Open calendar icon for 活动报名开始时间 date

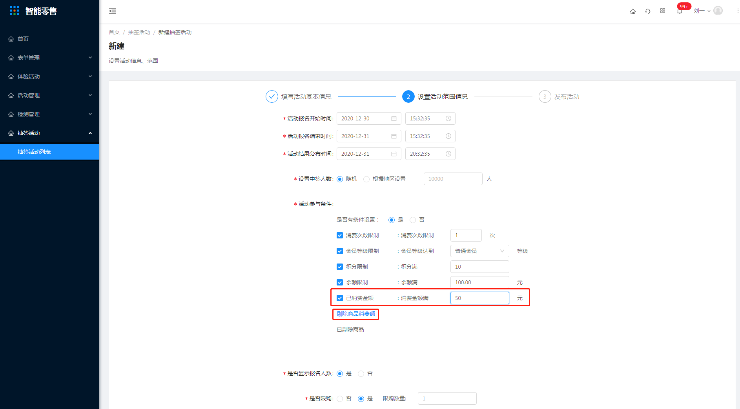[x=394, y=118]
